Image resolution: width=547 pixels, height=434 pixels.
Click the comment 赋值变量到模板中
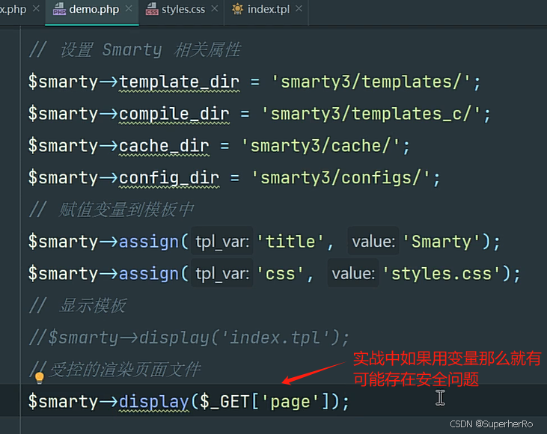coord(111,210)
